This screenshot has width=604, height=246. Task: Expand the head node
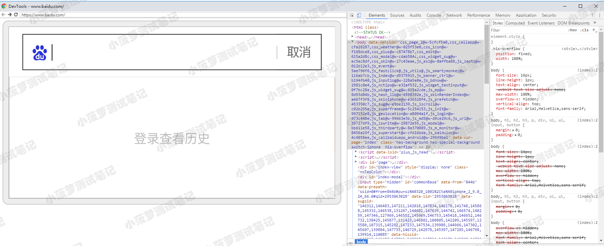[353, 37]
